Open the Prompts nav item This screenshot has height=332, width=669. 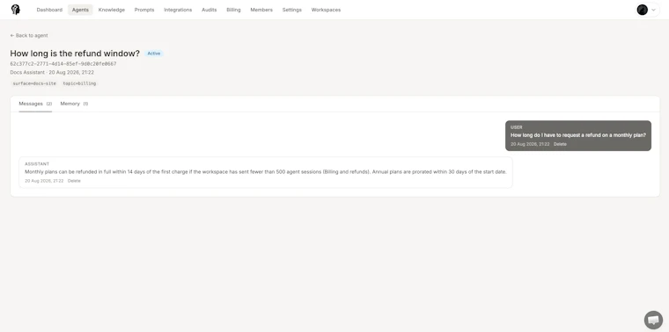pos(144,10)
